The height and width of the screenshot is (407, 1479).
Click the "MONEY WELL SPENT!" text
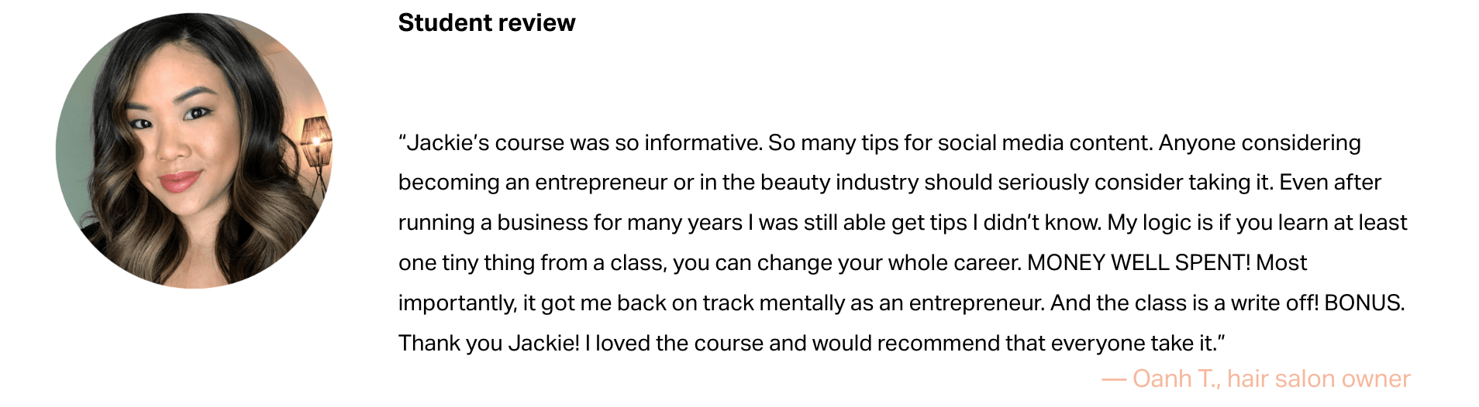1138,263
